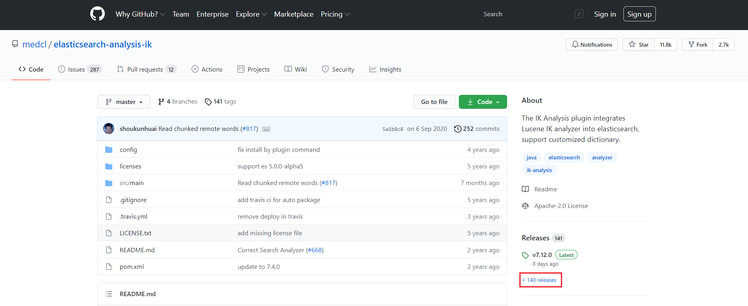Open the + 140 releases link
The image size is (748, 306).
[x=540, y=280]
